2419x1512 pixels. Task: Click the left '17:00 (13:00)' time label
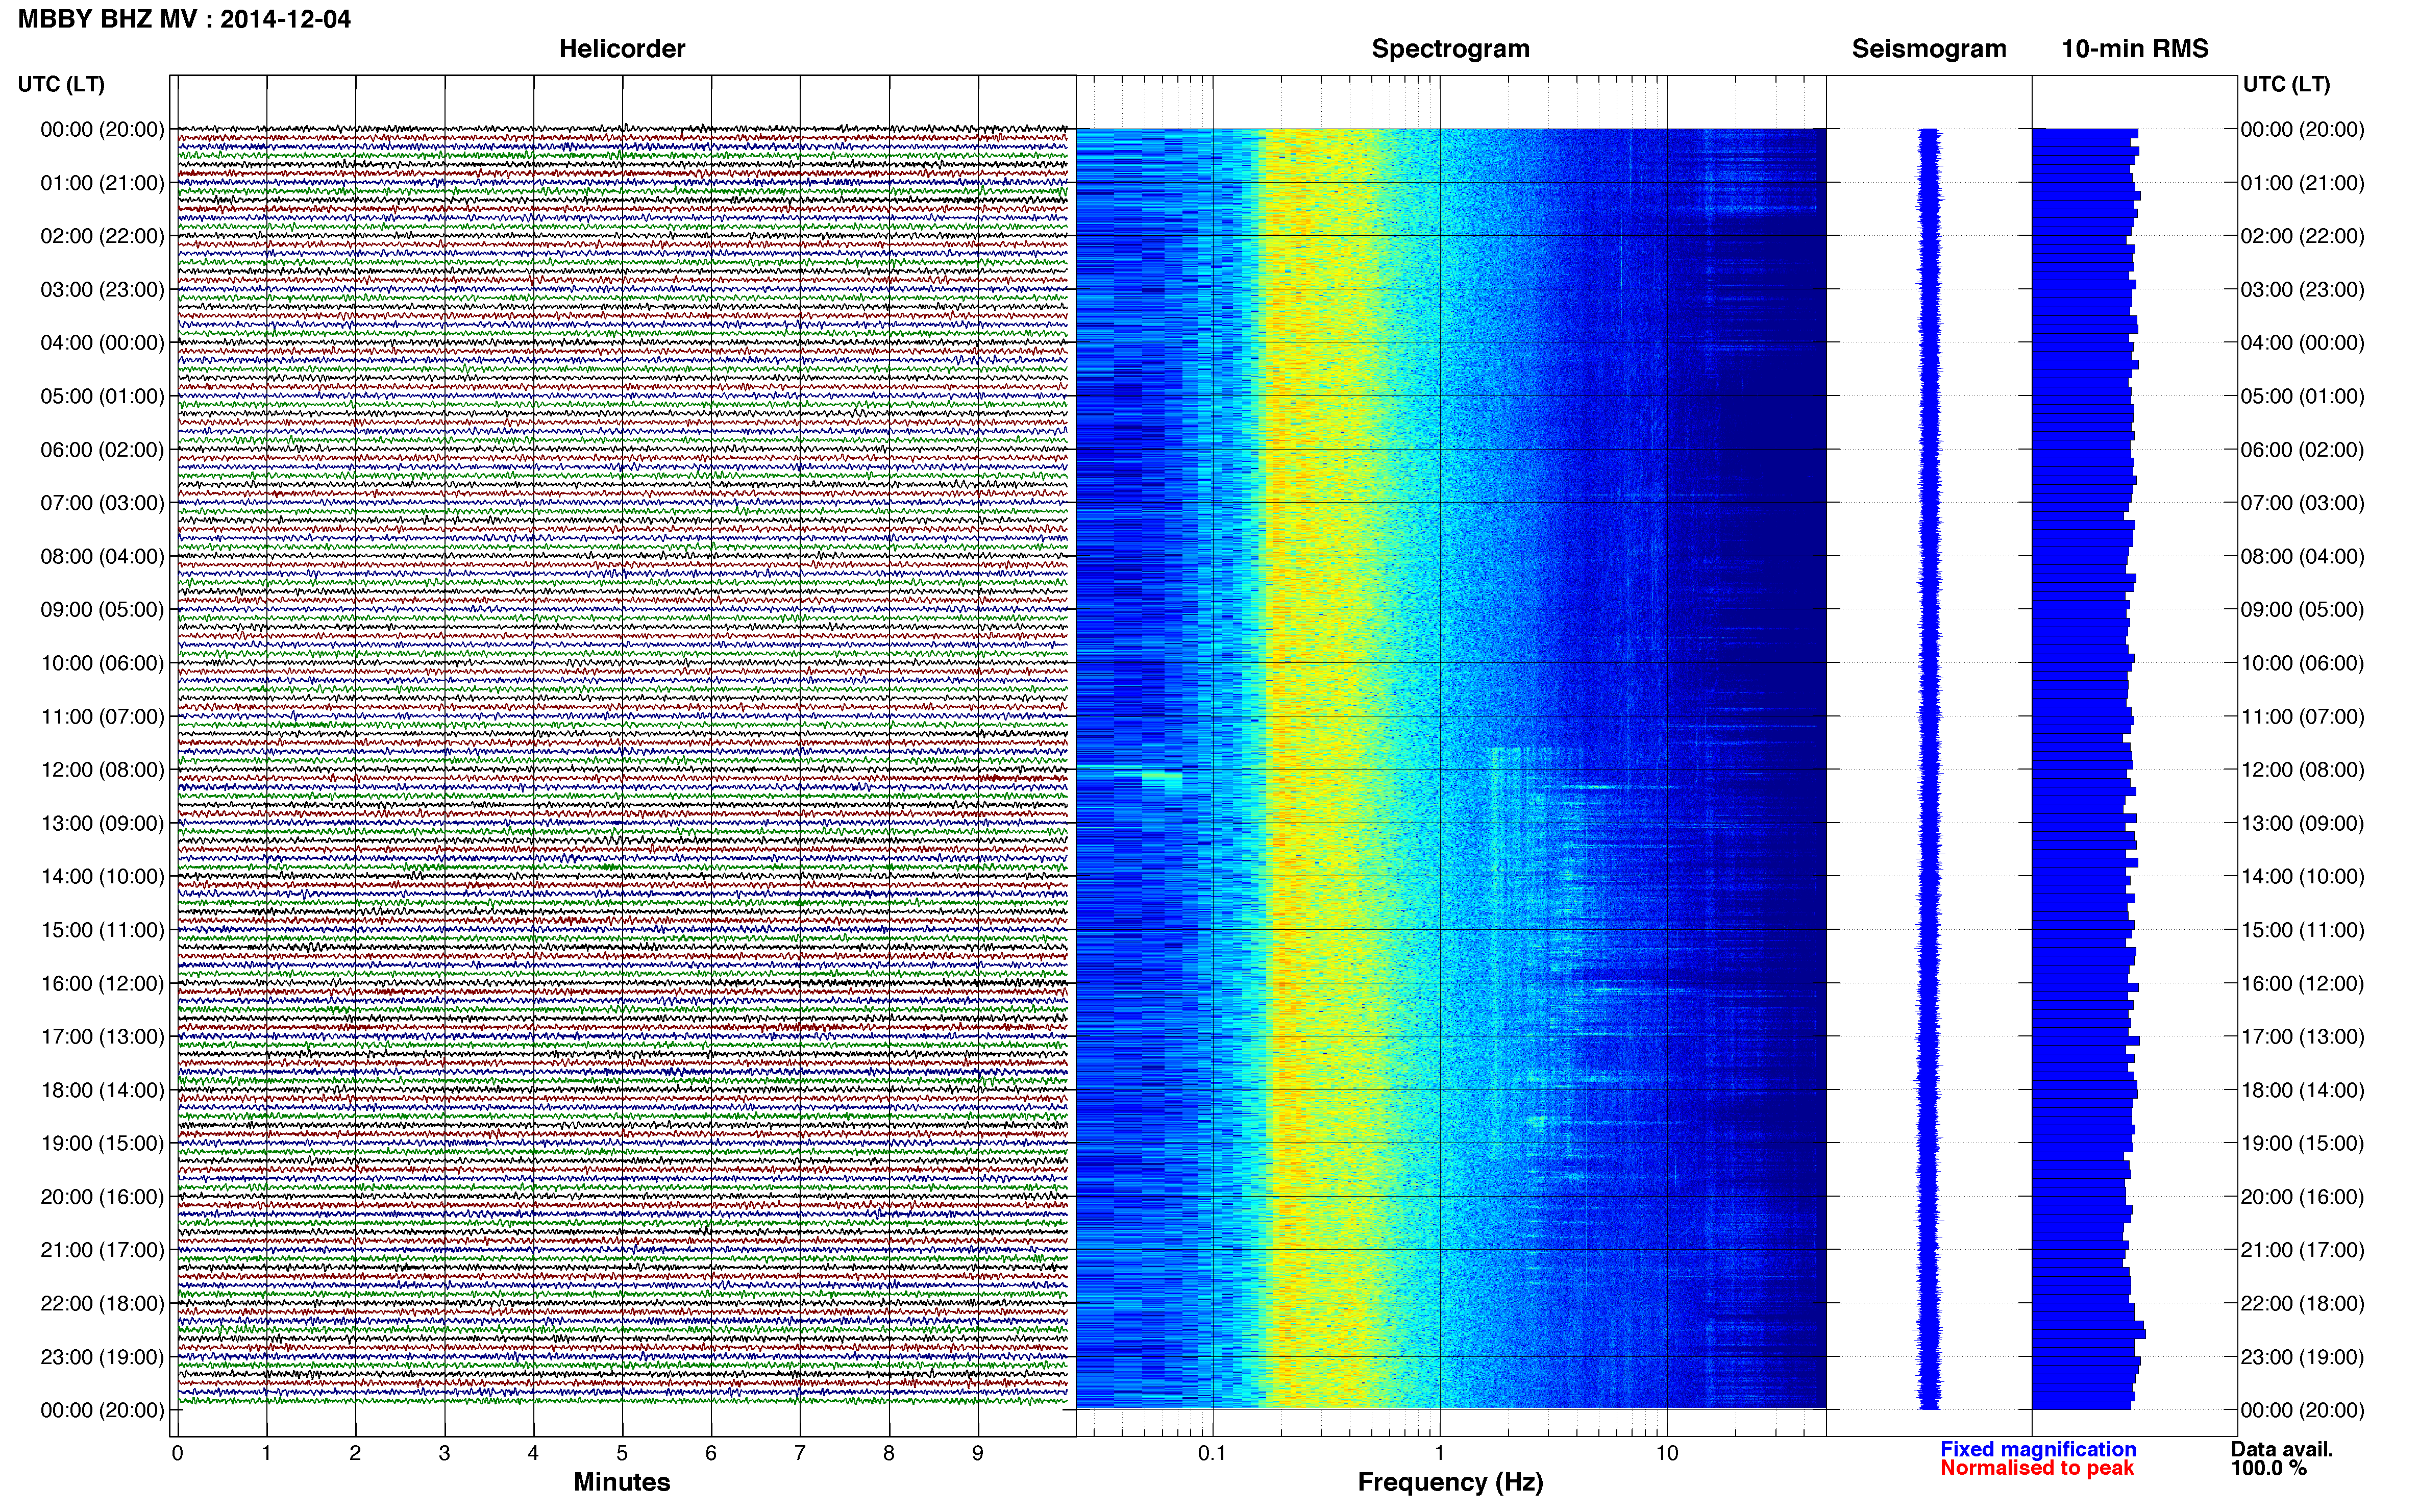(x=102, y=1036)
